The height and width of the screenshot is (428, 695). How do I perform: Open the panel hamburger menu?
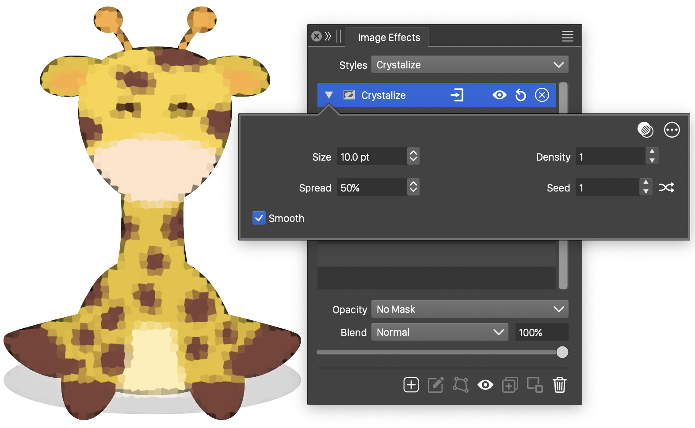567,36
